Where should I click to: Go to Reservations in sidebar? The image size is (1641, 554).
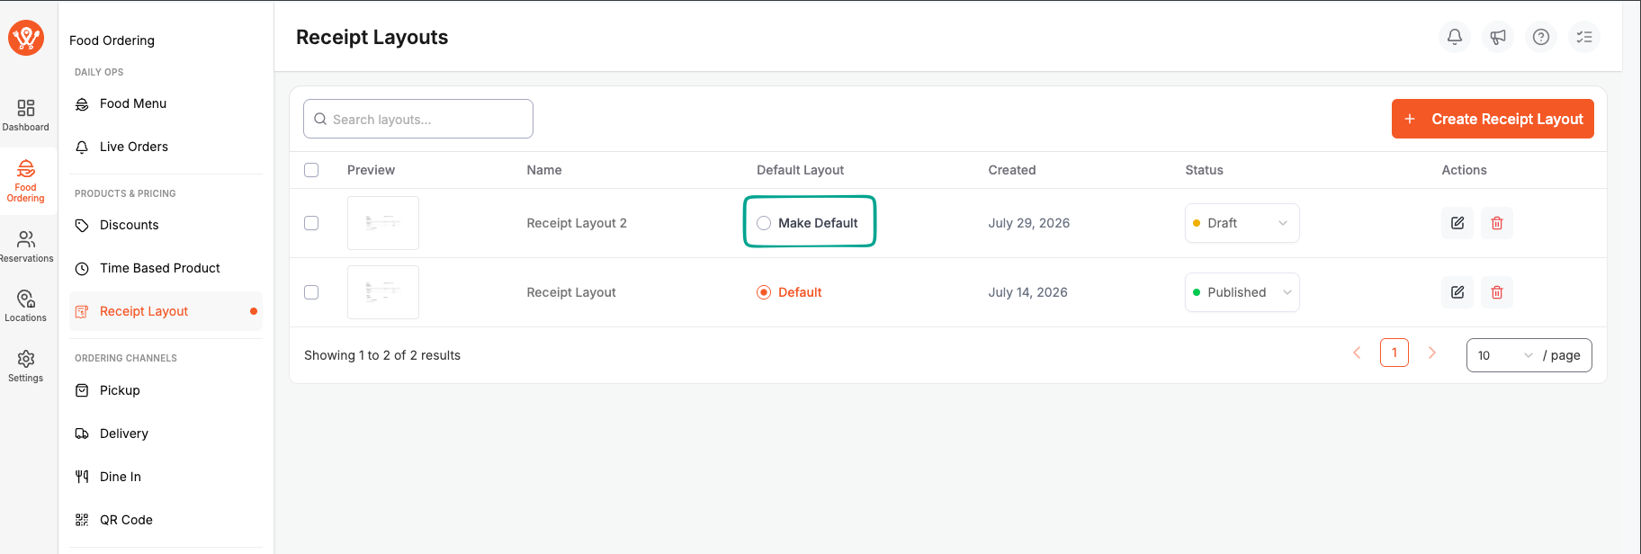(26, 246)
